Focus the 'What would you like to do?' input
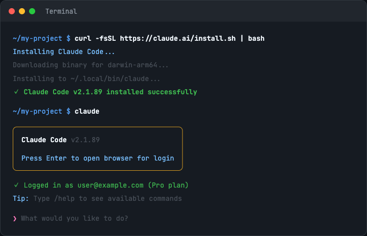This screenshot has height=236, width=367. coord(74,219)
